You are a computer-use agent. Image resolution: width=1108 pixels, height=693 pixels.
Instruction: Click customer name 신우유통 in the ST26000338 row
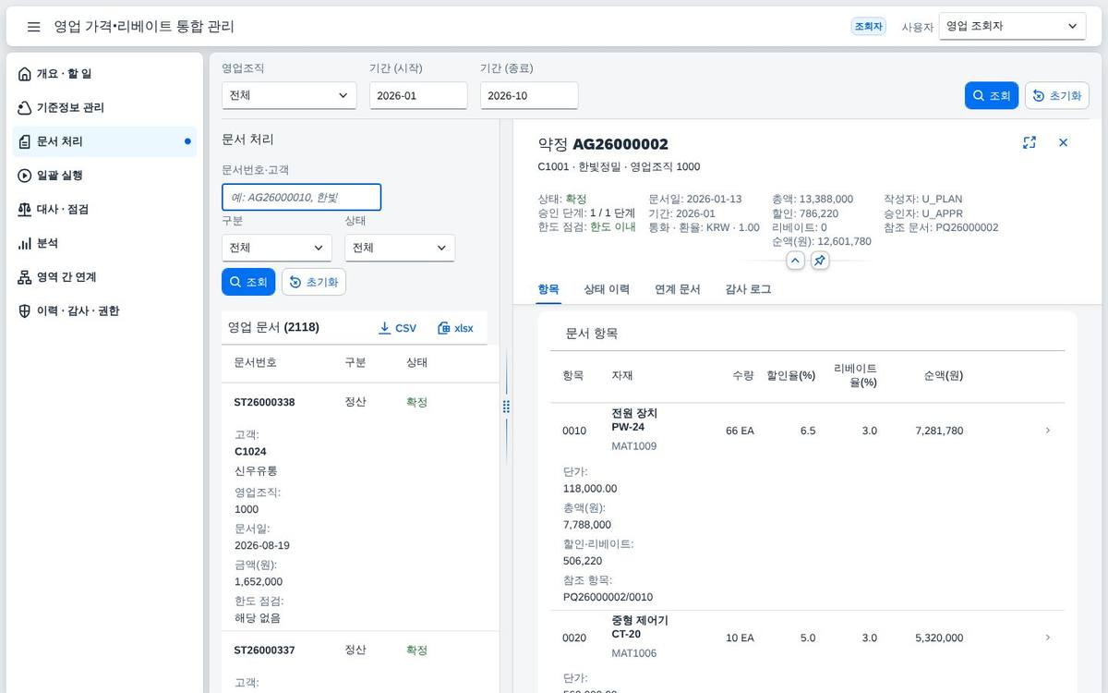[x=256, y=470]
